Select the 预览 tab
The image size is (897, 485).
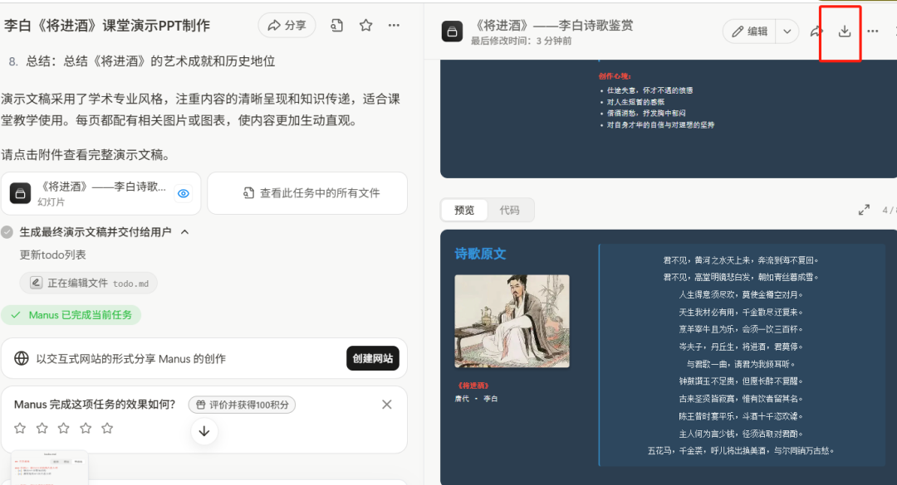463,210
